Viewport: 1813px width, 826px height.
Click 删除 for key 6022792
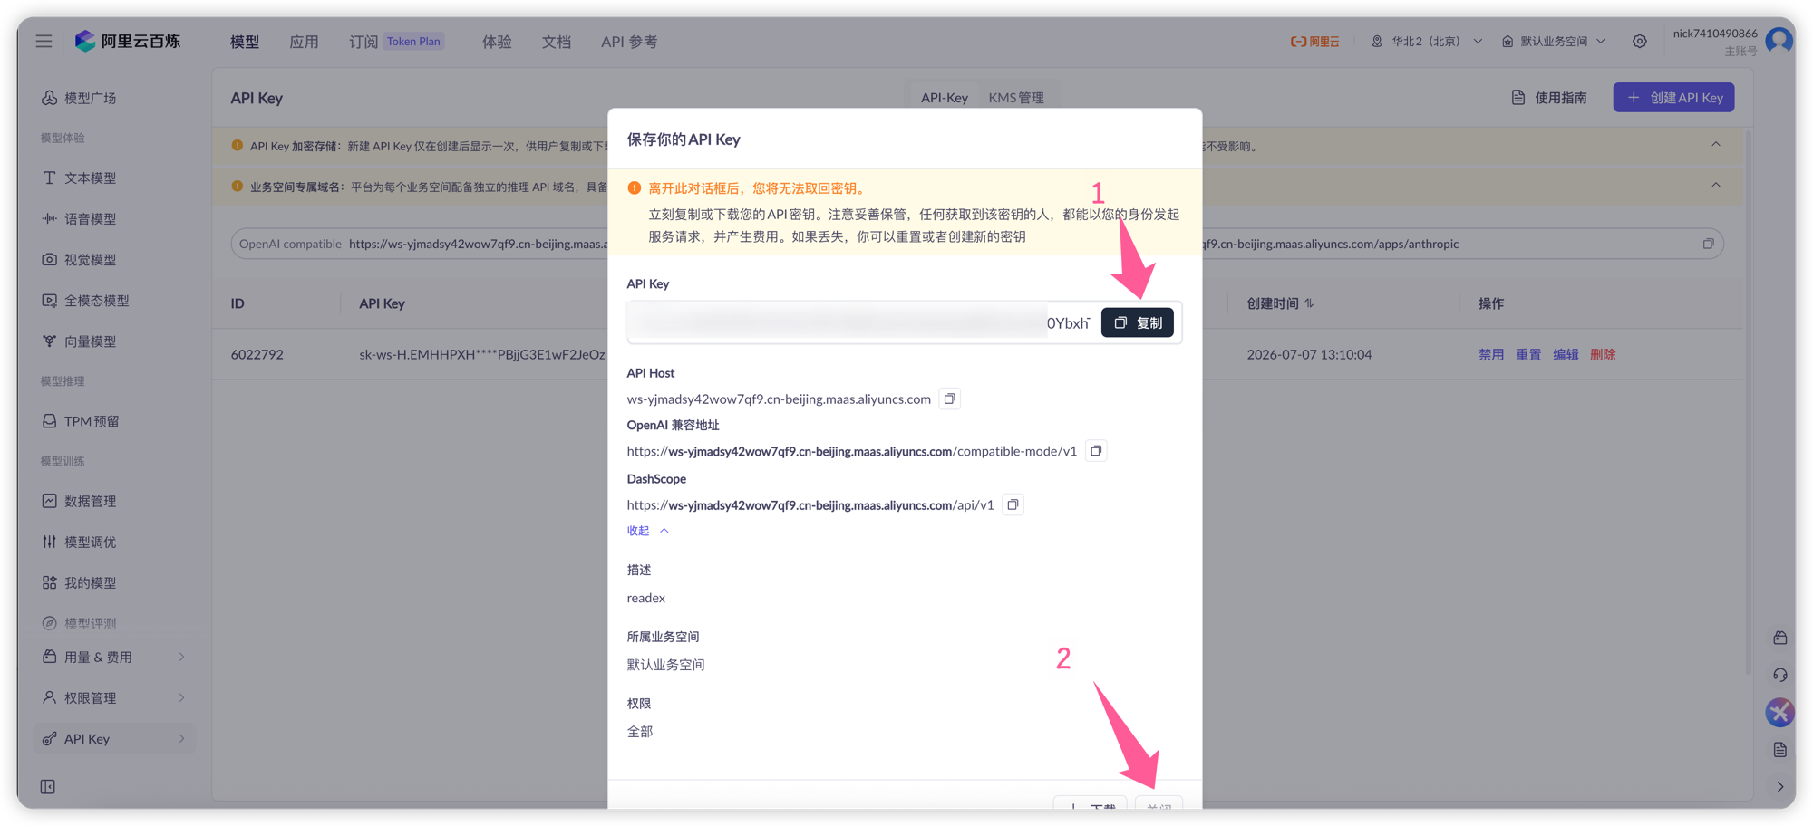[1603, 355]
